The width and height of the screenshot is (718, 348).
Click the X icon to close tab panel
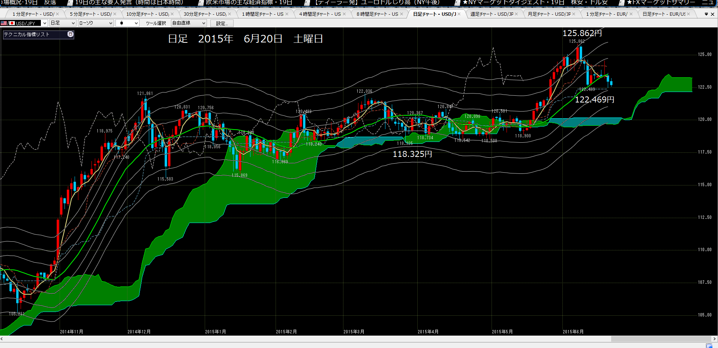tap(713, 14)
